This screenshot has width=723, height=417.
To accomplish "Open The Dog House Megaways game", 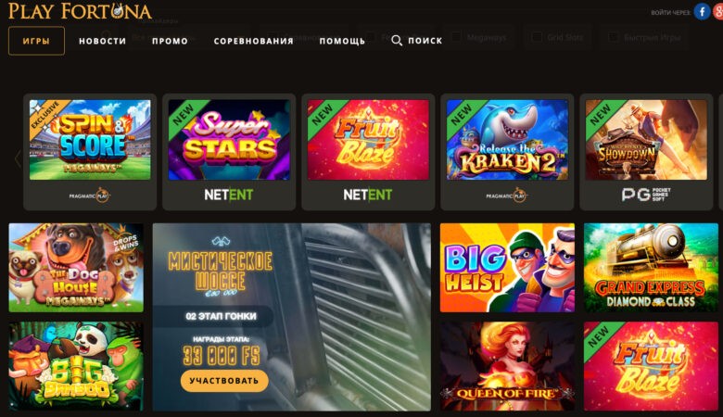I will (x=76, y=268).
